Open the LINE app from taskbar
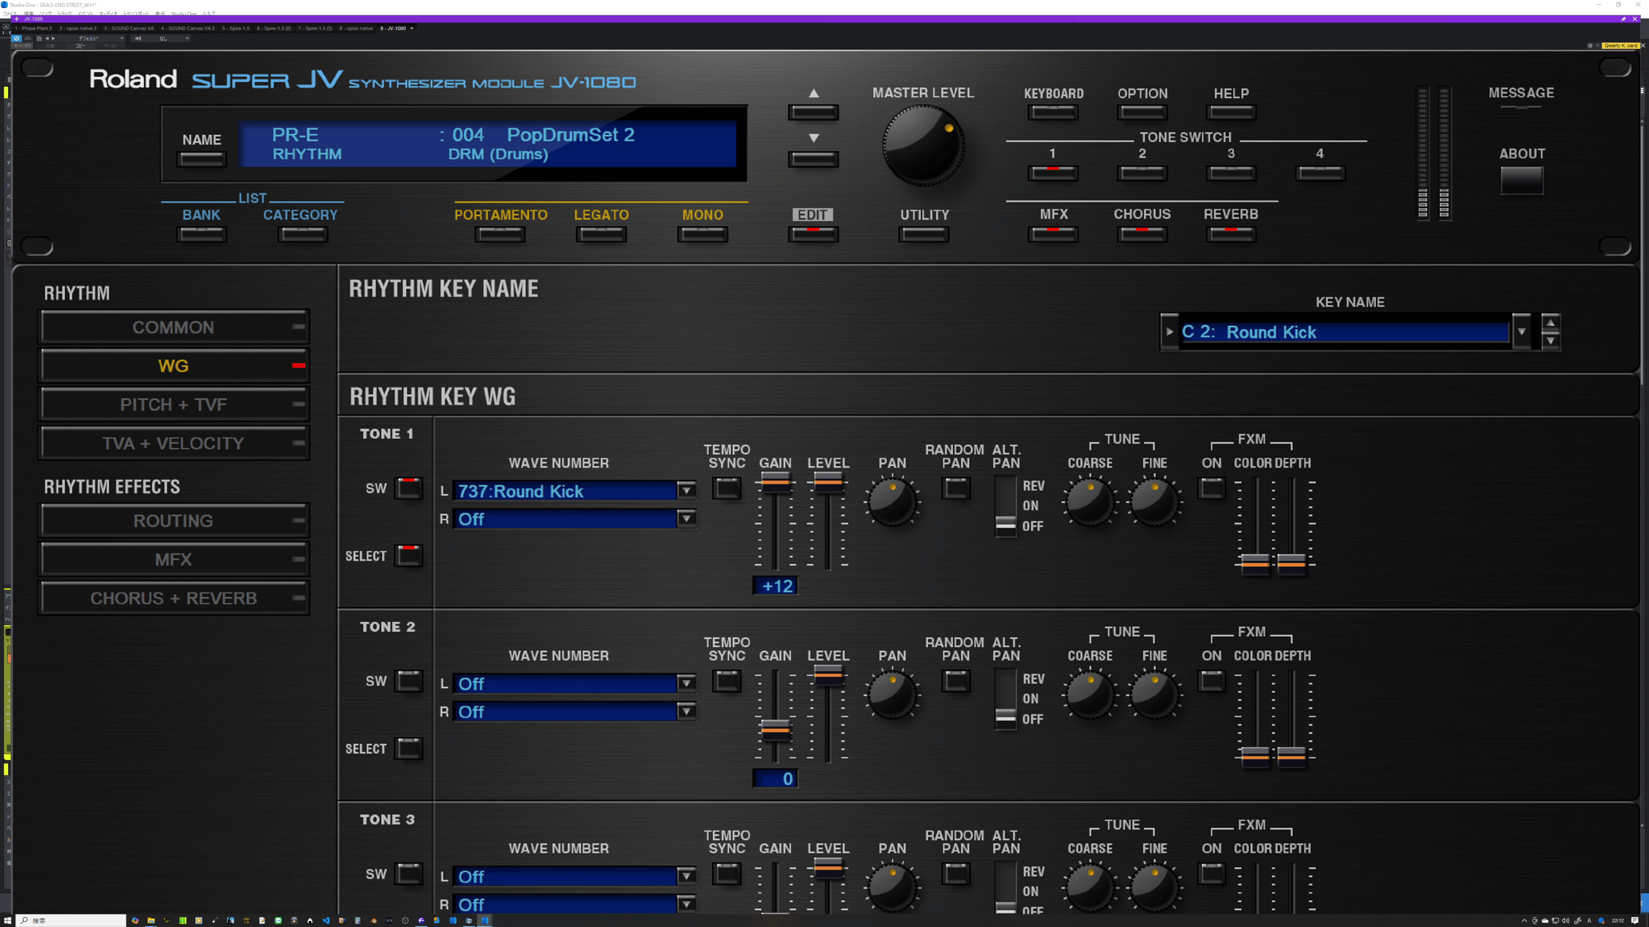The height and width of the screenshot is (927, 1649). coord(279,921)
